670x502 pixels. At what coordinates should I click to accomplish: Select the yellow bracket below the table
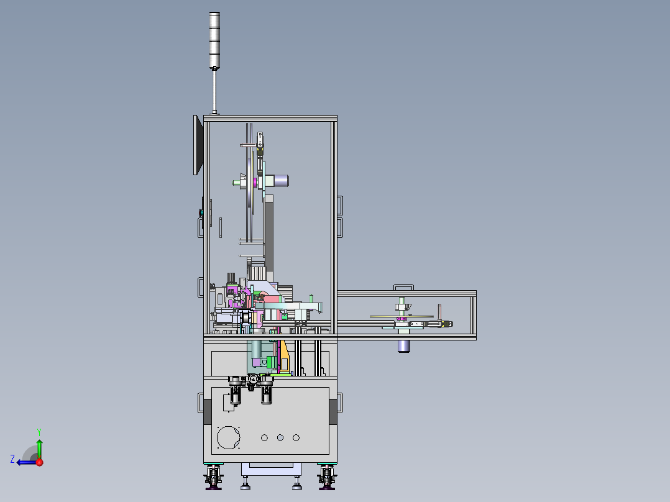pyautogui.click(x=284, y=355)
